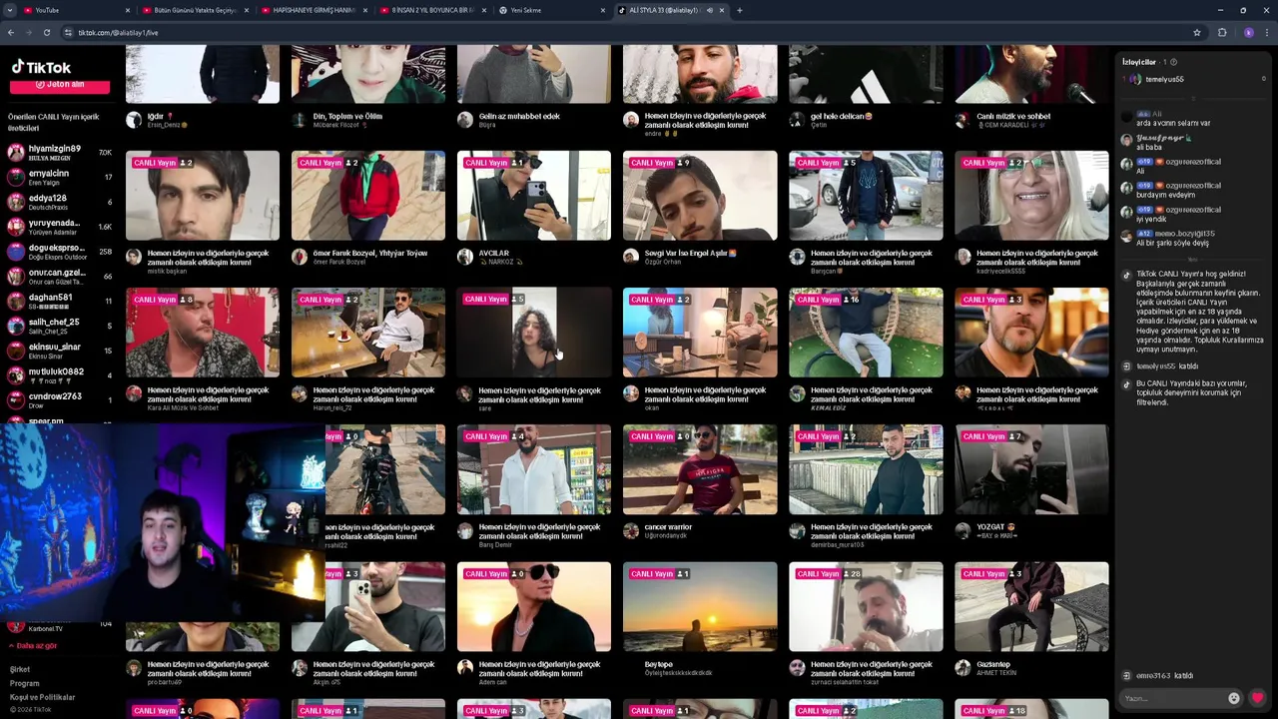Open salih_chef_25 avatar in suggested list
The width and height of the screenshot is (1278, 719).
point(16,326)
